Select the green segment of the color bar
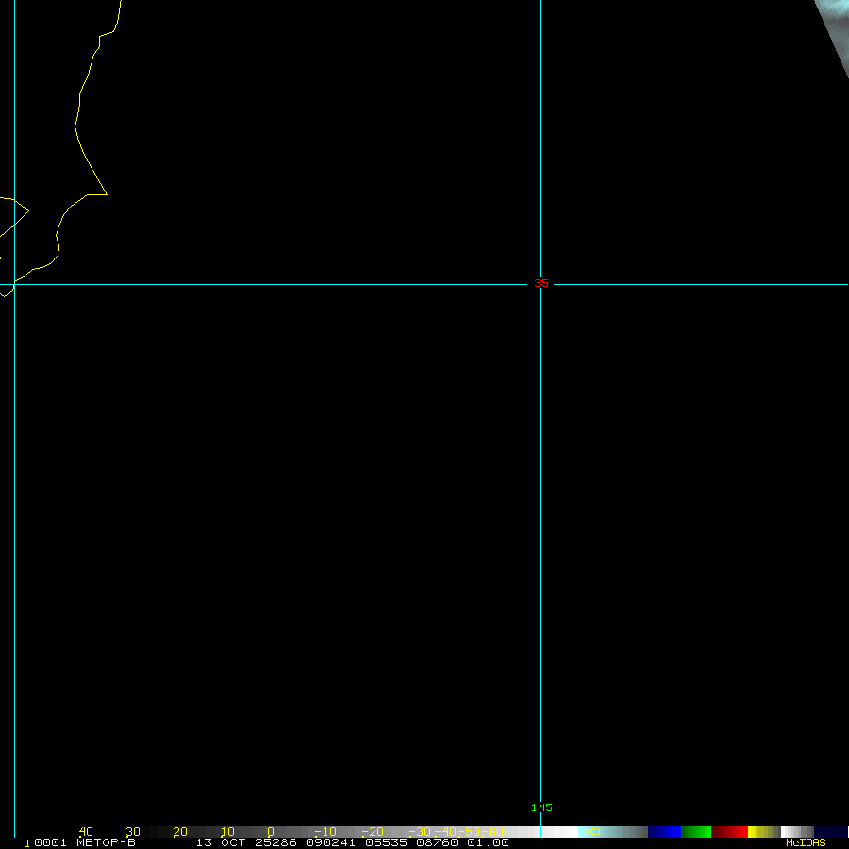Viewport: 849px width, 849px height. pyautogui.click(x=696, y=832)
